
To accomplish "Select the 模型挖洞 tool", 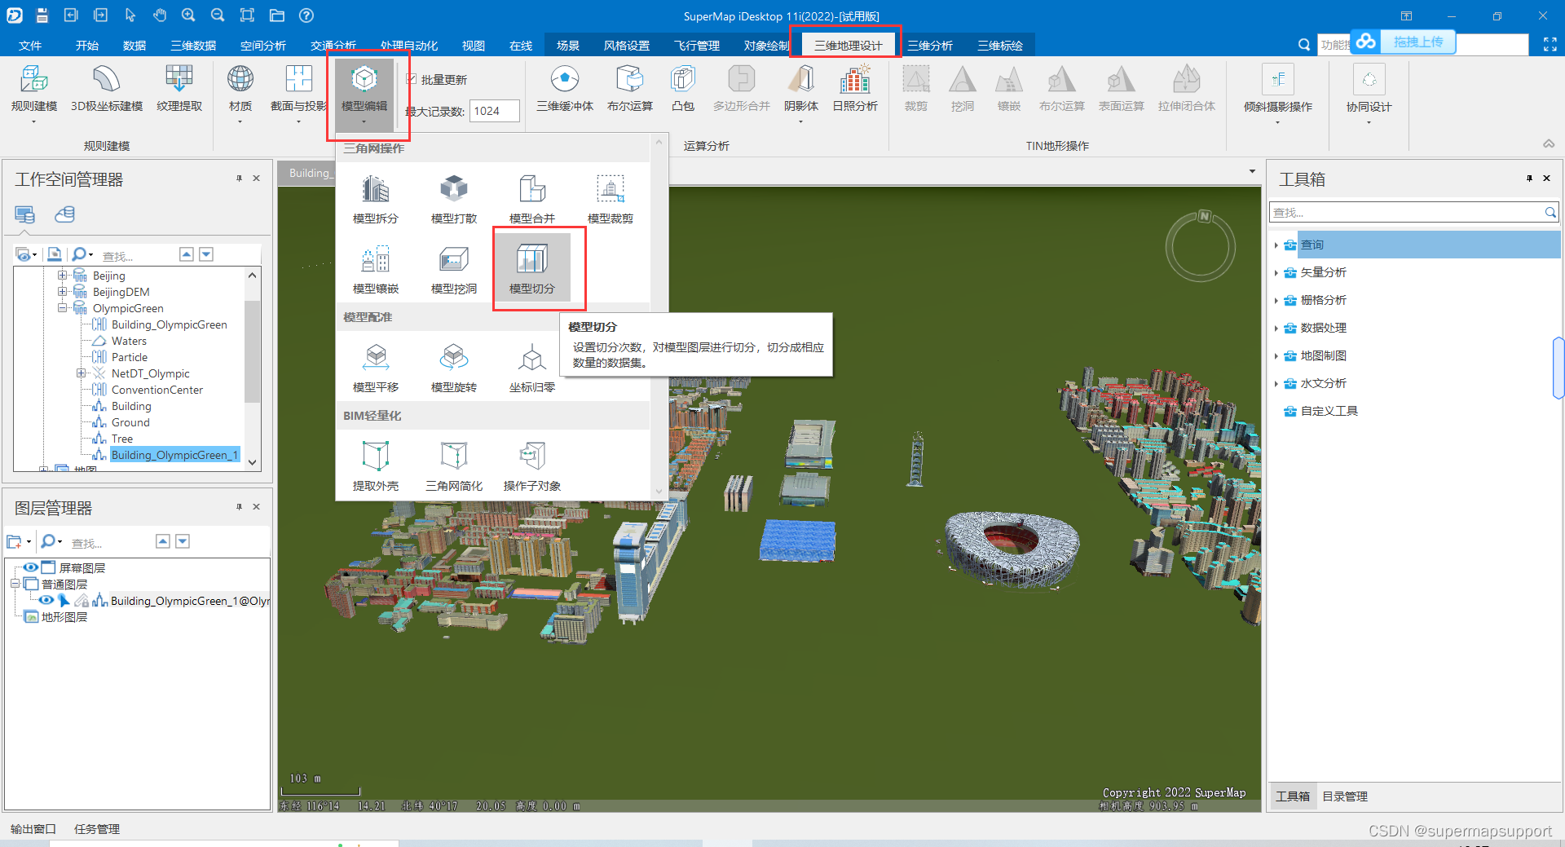I will point(454,269).
